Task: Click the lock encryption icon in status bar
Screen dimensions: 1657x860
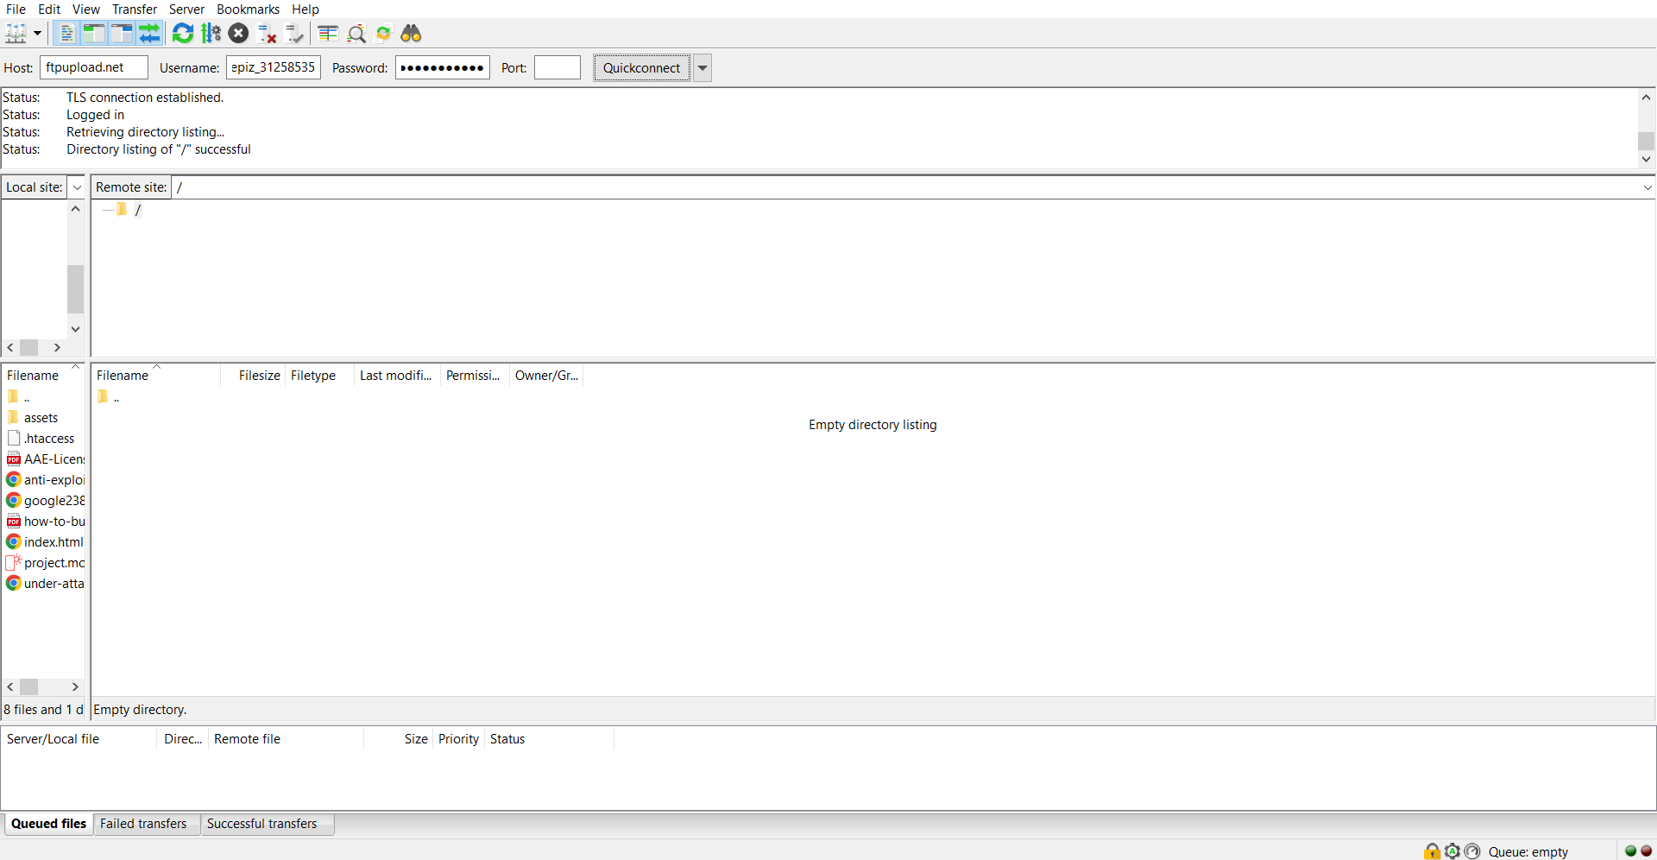Action: (x=1432, y=851)
